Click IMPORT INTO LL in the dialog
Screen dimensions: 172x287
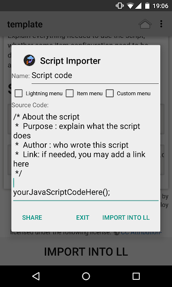click(x=126, y=217)
